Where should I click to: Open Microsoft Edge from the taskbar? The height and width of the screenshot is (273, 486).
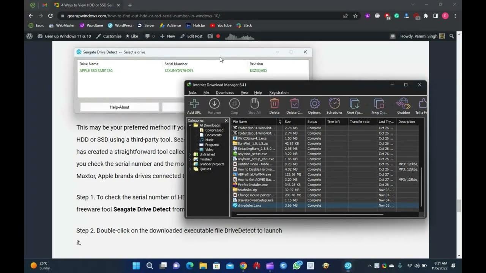pos(190,266)
